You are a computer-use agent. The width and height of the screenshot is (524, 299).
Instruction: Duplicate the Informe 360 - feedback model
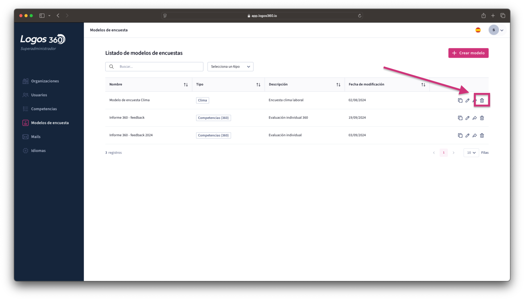click(x=460, y=118)
